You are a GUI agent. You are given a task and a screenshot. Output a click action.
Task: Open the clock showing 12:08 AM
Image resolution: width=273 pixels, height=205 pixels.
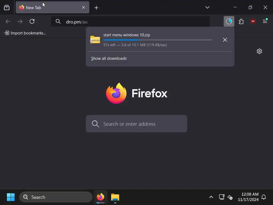point(248,197)
